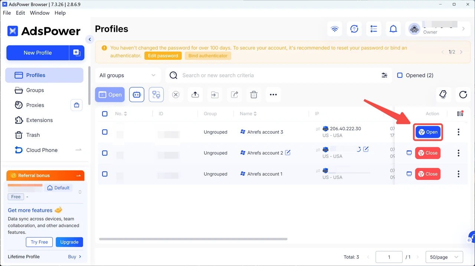The height and width of the screenshot is (266, 475).
Task: Select Profiles in the sidebar
Action: pos(44,75)
